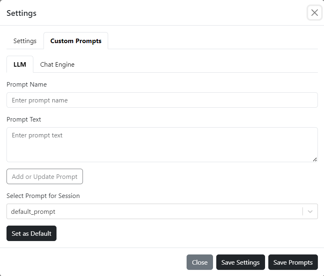Select the Custom Prompts tab
Screen dimensions: 324x276
tap(76, 41)
